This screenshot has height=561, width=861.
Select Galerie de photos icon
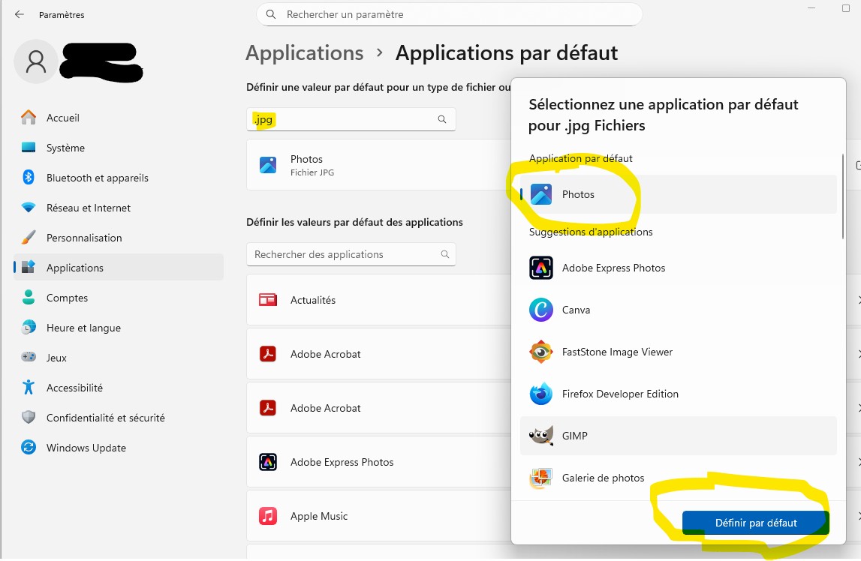pyautogui.click(x=540, y=478)
